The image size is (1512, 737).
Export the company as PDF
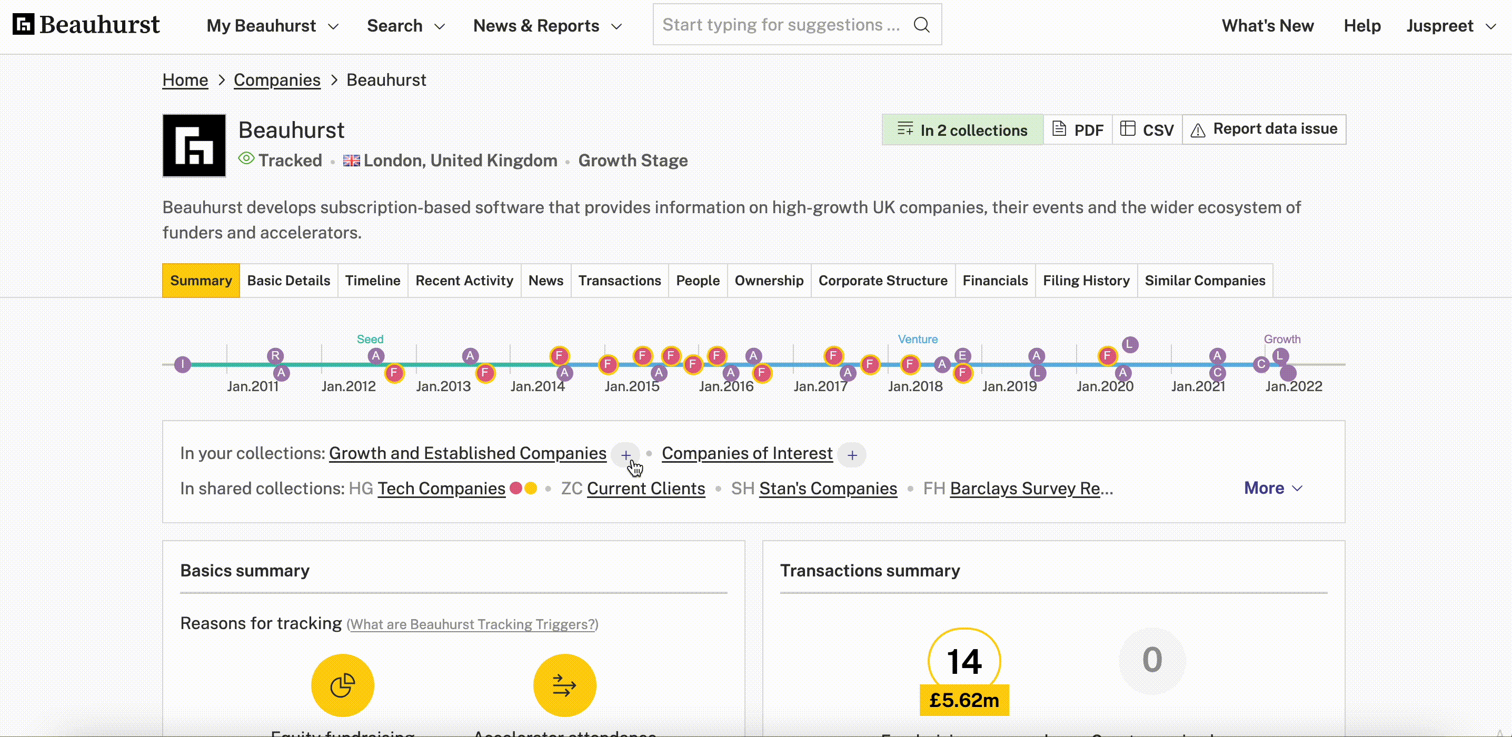coord(1078,130)
